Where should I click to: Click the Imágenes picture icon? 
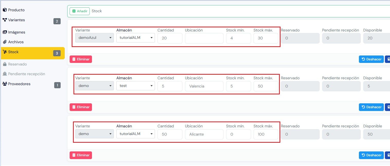pyautogui.click(x=5, y=32)
